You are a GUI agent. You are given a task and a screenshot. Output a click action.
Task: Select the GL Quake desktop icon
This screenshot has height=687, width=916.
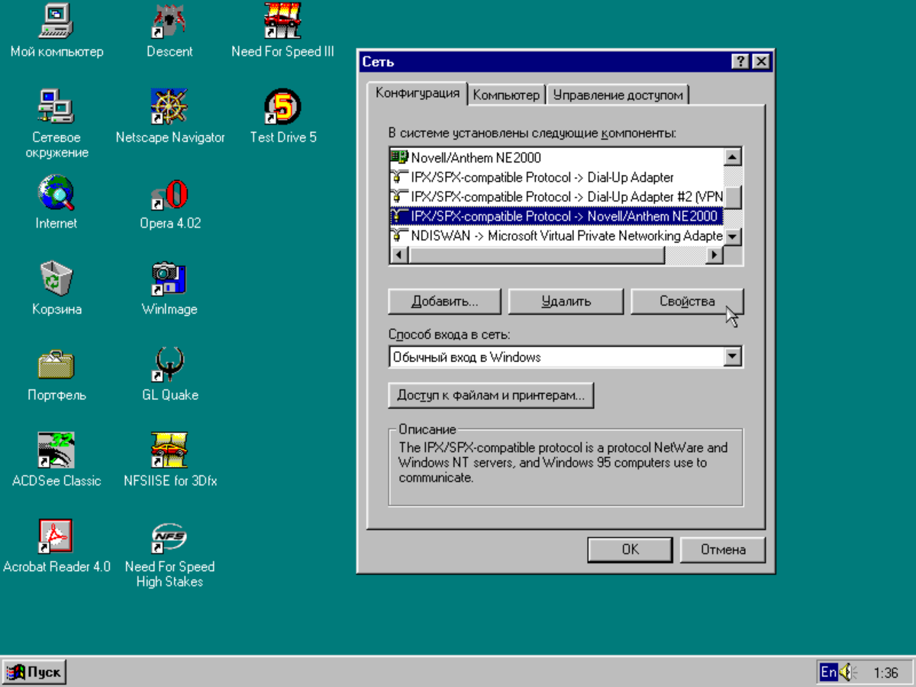coord(169,366)
